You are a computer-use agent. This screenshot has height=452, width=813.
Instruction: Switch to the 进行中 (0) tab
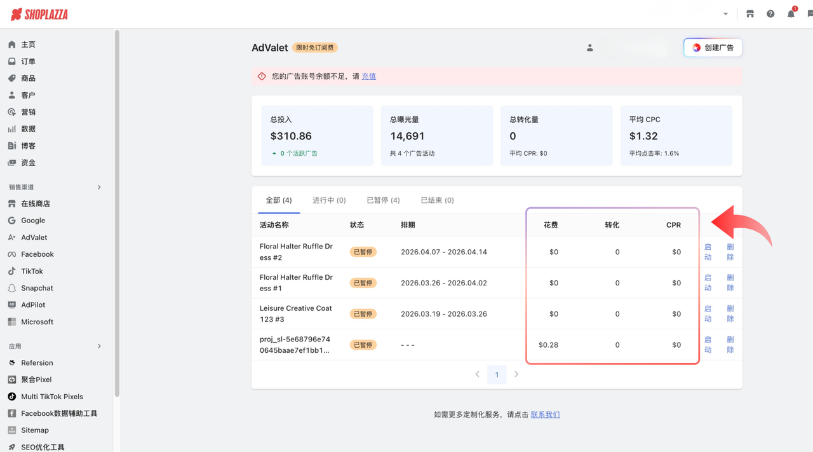coord(329,200)
